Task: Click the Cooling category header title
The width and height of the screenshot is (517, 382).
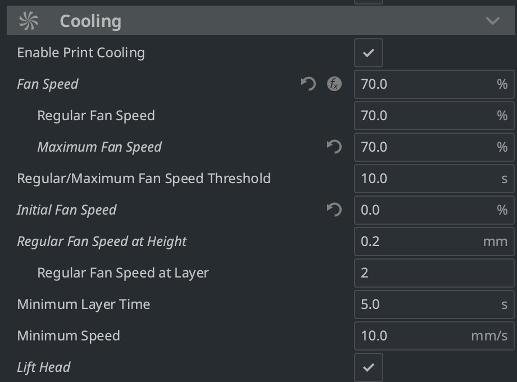Action: pyautogui.click(x=90, y=21)
